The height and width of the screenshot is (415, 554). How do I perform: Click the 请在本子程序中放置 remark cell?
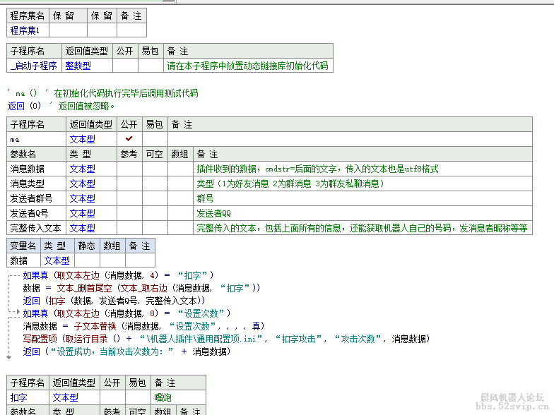point(247,66)
